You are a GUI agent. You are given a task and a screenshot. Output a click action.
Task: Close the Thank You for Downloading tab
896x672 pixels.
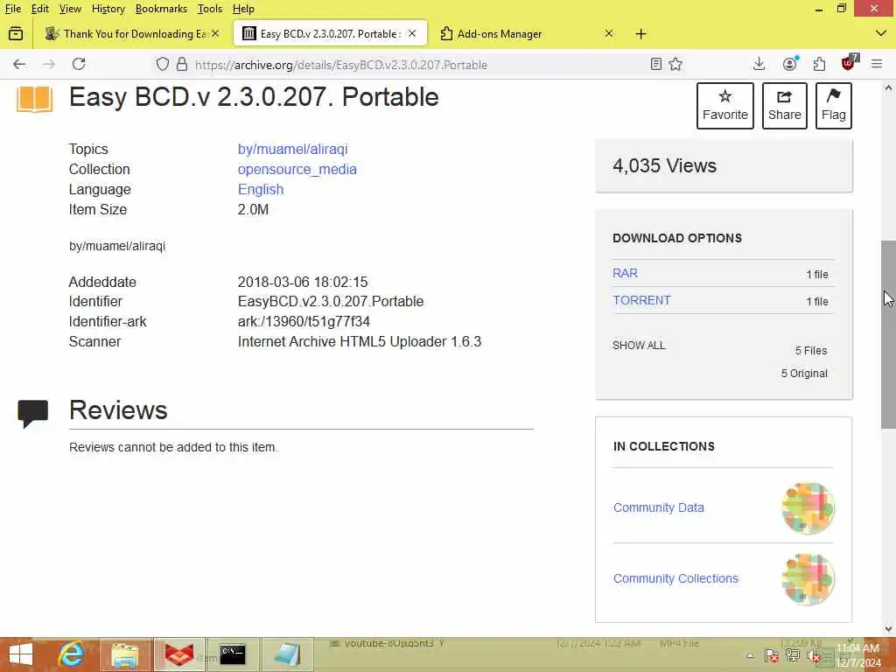(215, 34)
